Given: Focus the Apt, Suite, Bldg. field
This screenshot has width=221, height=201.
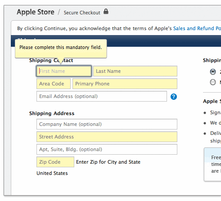Looking at the screenshot, I should point(107,149).
